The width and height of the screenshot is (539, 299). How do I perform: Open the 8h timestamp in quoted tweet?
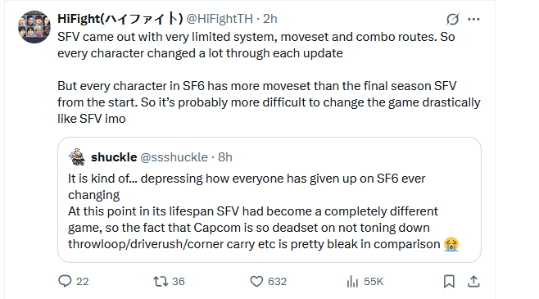225,157
